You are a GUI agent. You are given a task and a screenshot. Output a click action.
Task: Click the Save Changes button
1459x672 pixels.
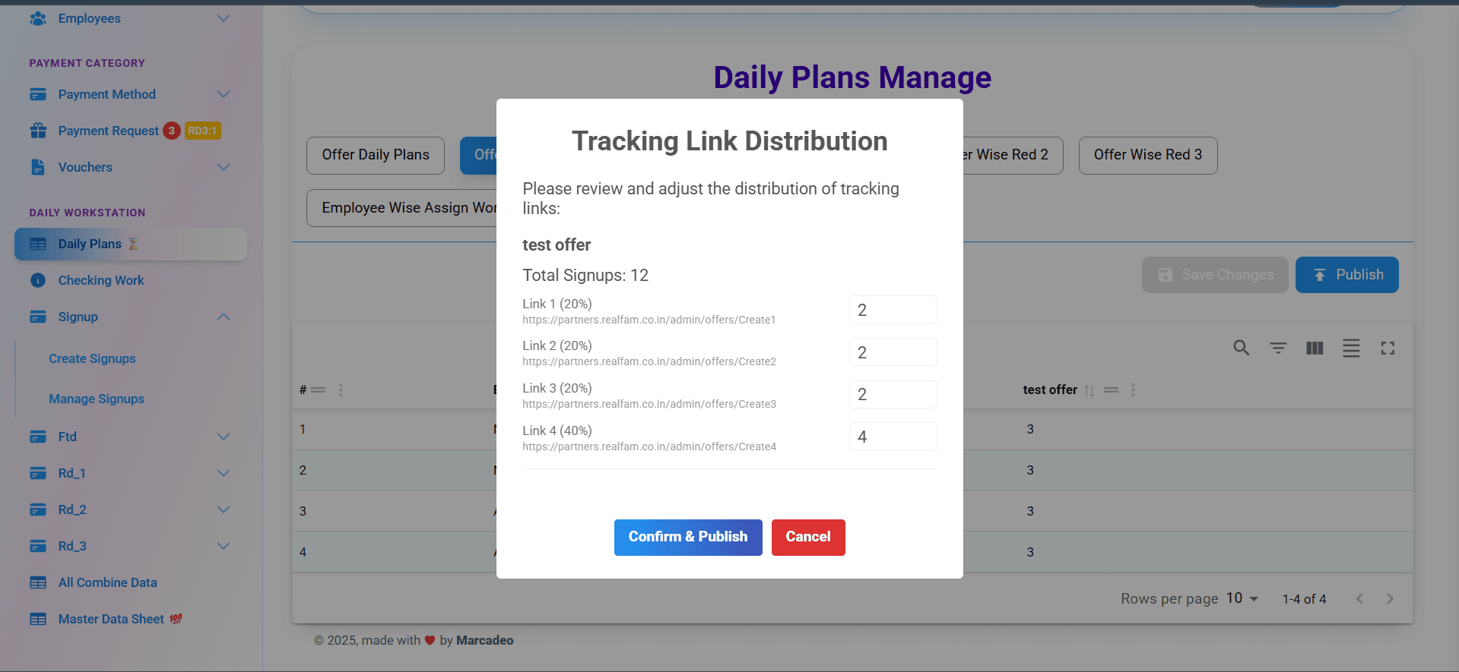click(x=1215, y=275)
